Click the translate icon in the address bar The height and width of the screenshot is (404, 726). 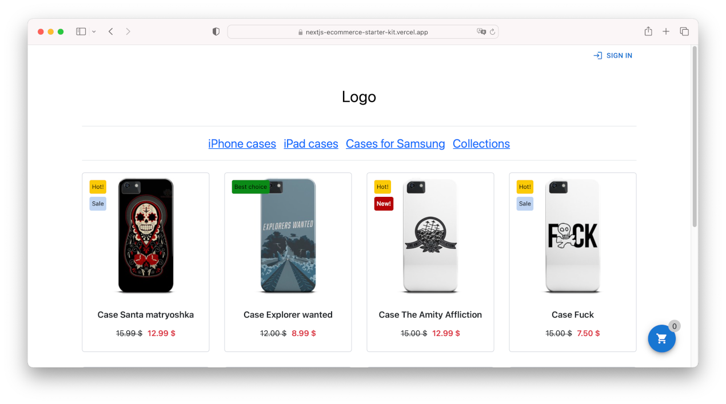[x=482, y=32]
